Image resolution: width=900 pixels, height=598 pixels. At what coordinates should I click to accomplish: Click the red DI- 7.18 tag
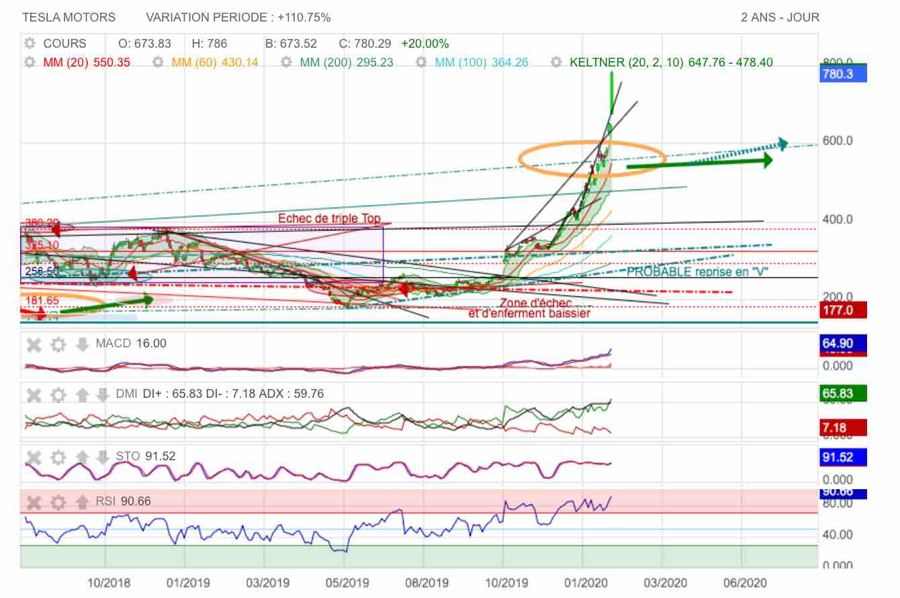(x=844, y=427)
